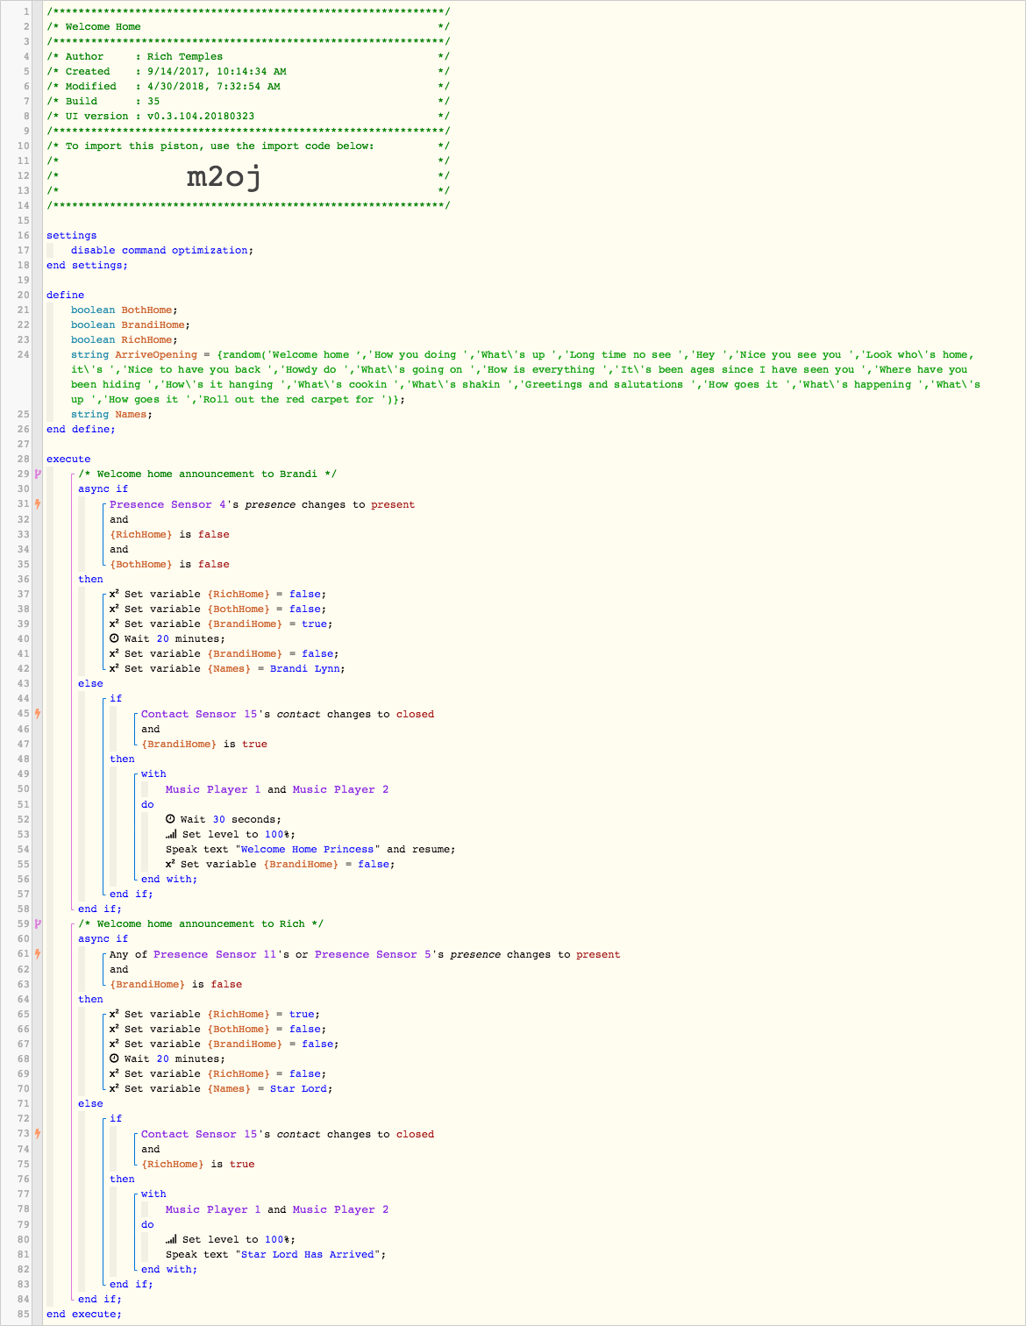This screenshot has width=1033, height=1333.
Task: Click x² icon beside Names = Star Lord
Action: pos(114,1088)
